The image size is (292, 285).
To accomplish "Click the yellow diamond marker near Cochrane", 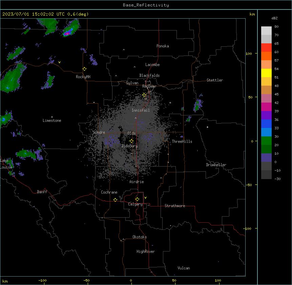I will click(115, 200).
